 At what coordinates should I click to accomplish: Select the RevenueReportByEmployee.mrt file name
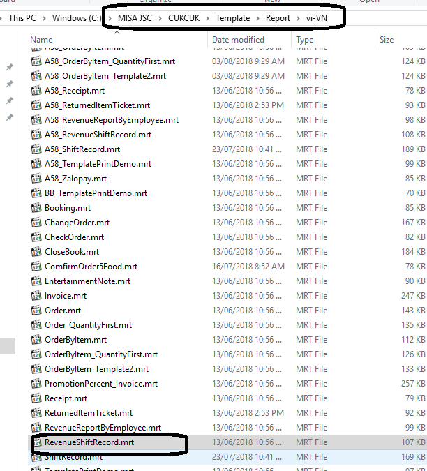(x=103, y=428)
